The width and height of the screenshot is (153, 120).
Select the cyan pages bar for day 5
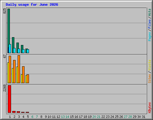(x=28, y=51)
